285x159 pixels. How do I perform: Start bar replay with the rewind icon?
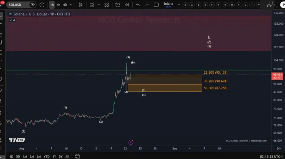point(127,5)
